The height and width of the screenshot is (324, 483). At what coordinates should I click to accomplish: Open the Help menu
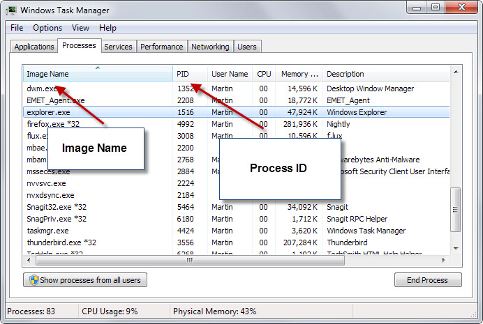(107, 28)
